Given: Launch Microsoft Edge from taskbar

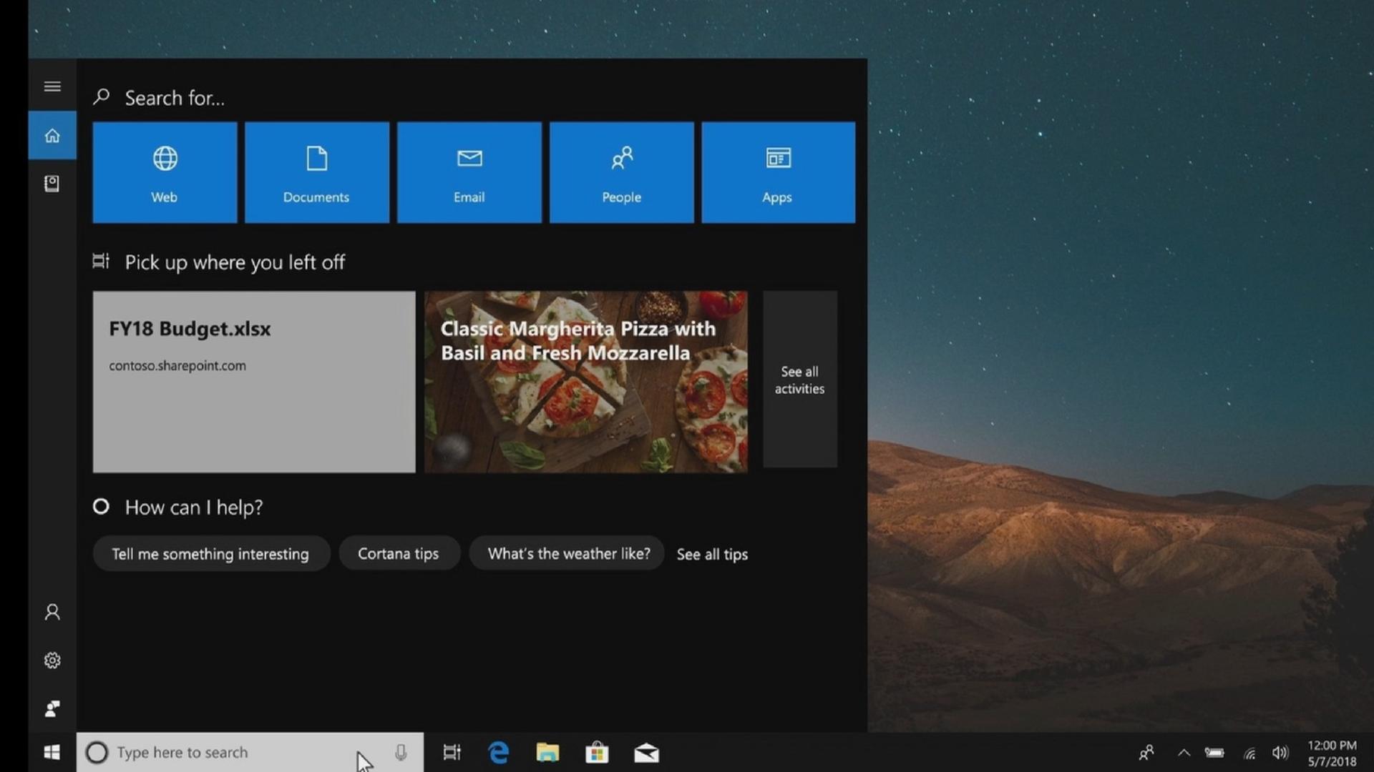Looking at the screenshot, I should click(x=499, y=752).
